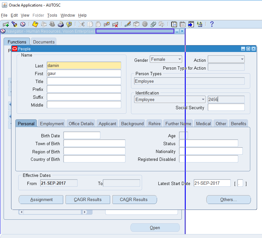Open the Gender dropdown showing Female

179,59
